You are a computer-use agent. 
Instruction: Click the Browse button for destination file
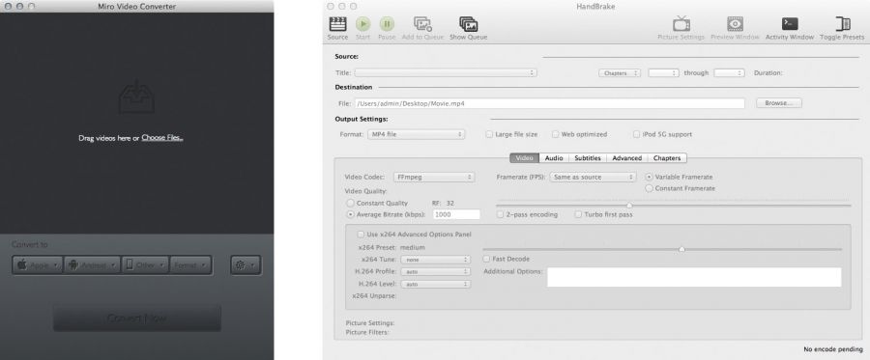click(778, 103)
